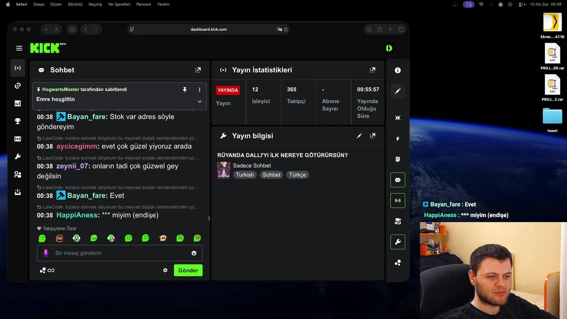Toggle the camera preview widget in right sidebar

(x=398, y=221)
